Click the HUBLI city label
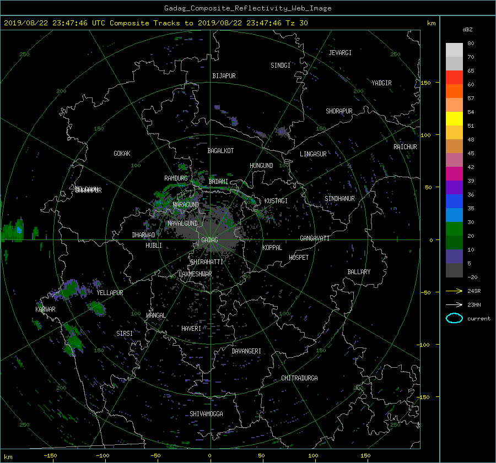 (x=153, y=246)
